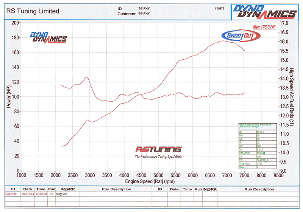Image resolution: width=303 pixels, height=212 pixels.
Task: Click the ShootOut logo on the chart
Action: [241, 36]
